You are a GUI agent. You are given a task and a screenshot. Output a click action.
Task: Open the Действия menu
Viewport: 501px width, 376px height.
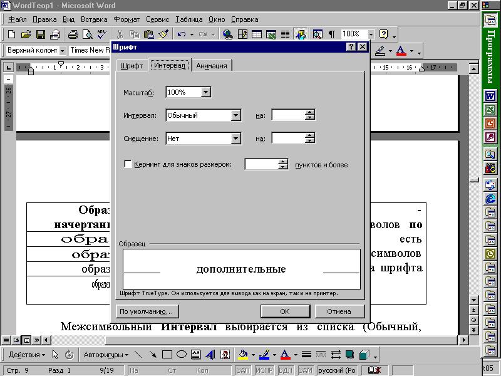click(x=27, y=355)
